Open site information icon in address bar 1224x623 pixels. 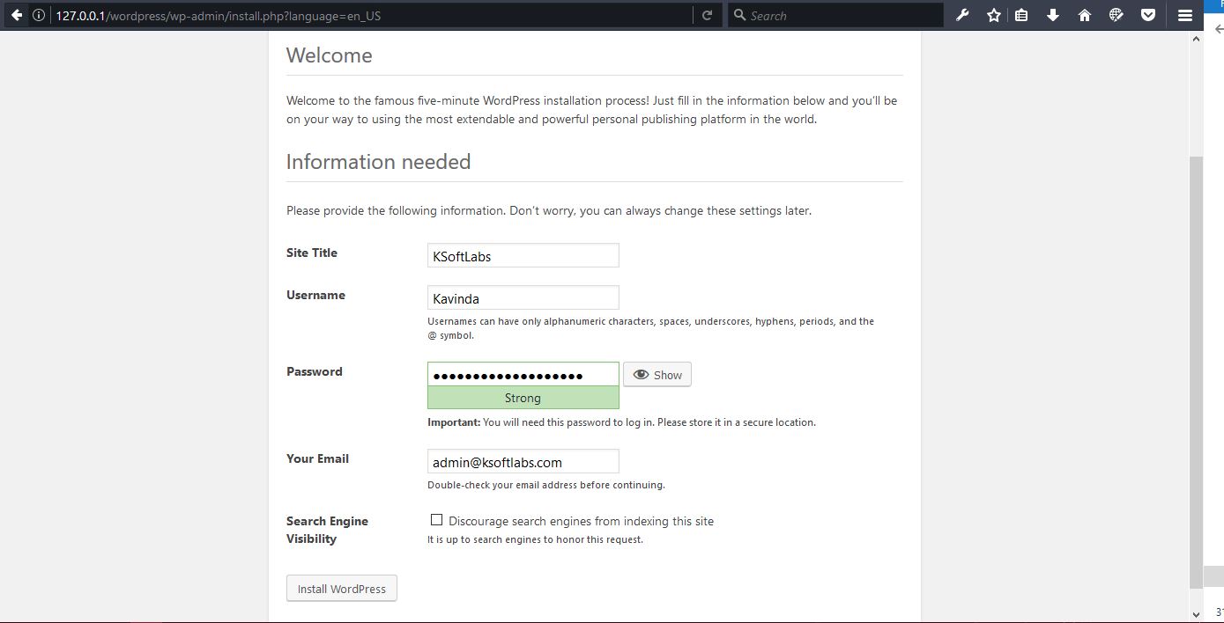point(39,15)
